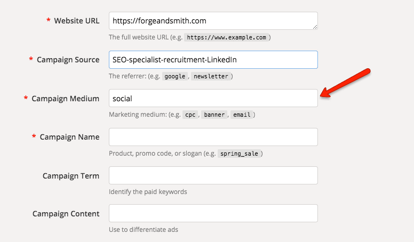Viewport: 414px width, 242px height.
Task: Click the Campaign Source label
Action: pos(68,60)
